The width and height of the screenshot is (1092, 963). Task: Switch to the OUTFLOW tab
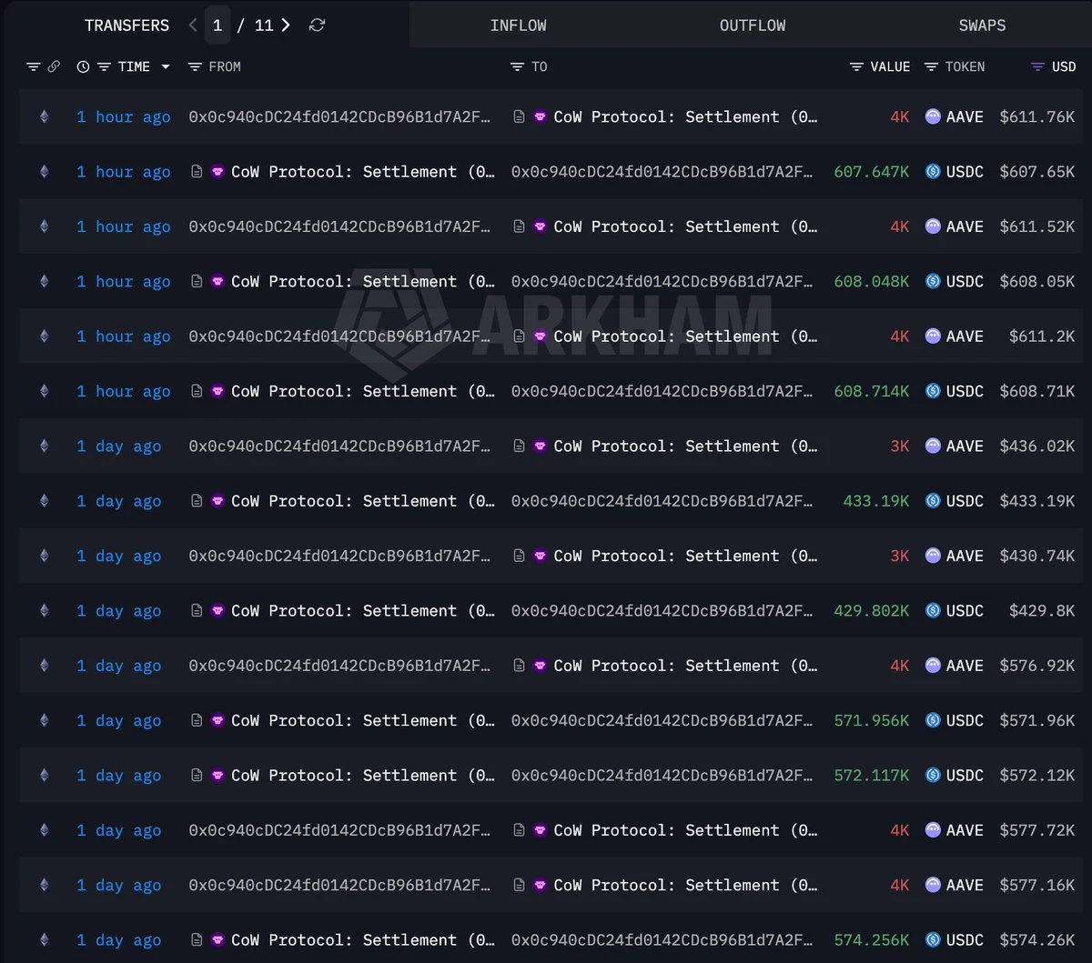tap(753, 25)
